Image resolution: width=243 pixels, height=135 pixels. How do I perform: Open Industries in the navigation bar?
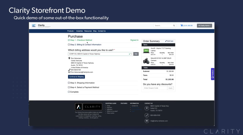(79, 31)
